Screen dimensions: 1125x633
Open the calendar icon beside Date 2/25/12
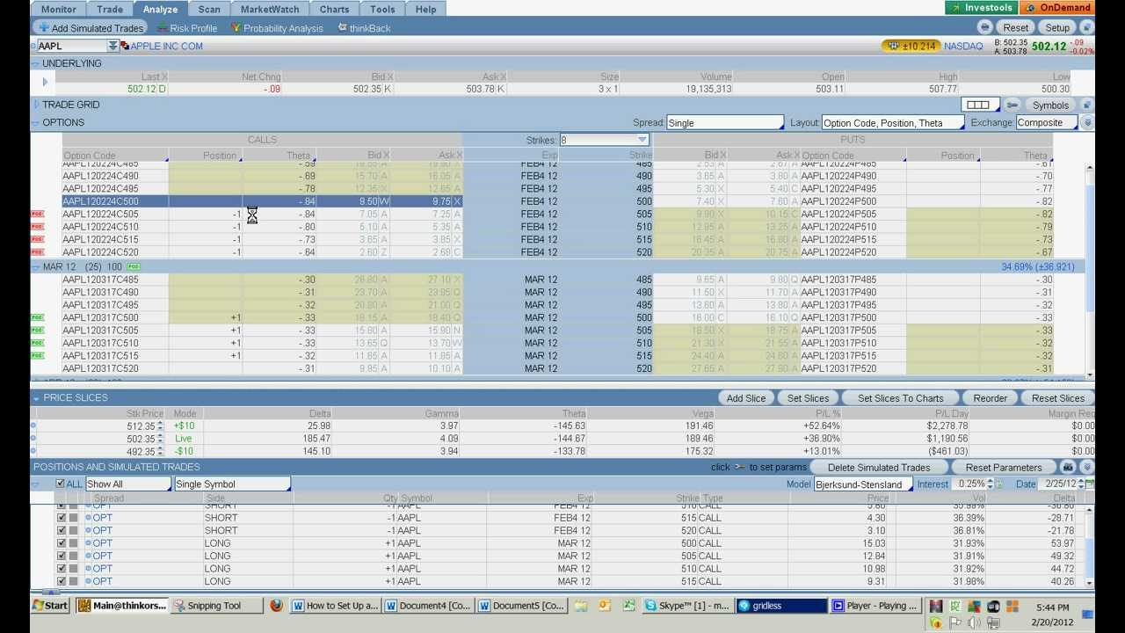coord(1090,484)
